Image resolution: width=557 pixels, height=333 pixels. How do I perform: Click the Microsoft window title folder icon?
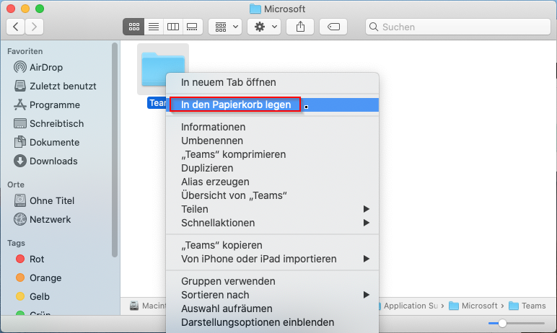(x=255, y=9)
